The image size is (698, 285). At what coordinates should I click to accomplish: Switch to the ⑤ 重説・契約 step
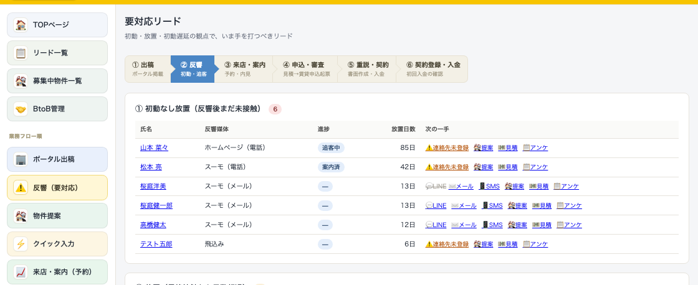pos(368,69)
